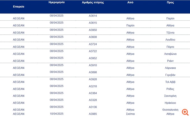
Task: Click the Προς column header
Action: coord(170,3)
